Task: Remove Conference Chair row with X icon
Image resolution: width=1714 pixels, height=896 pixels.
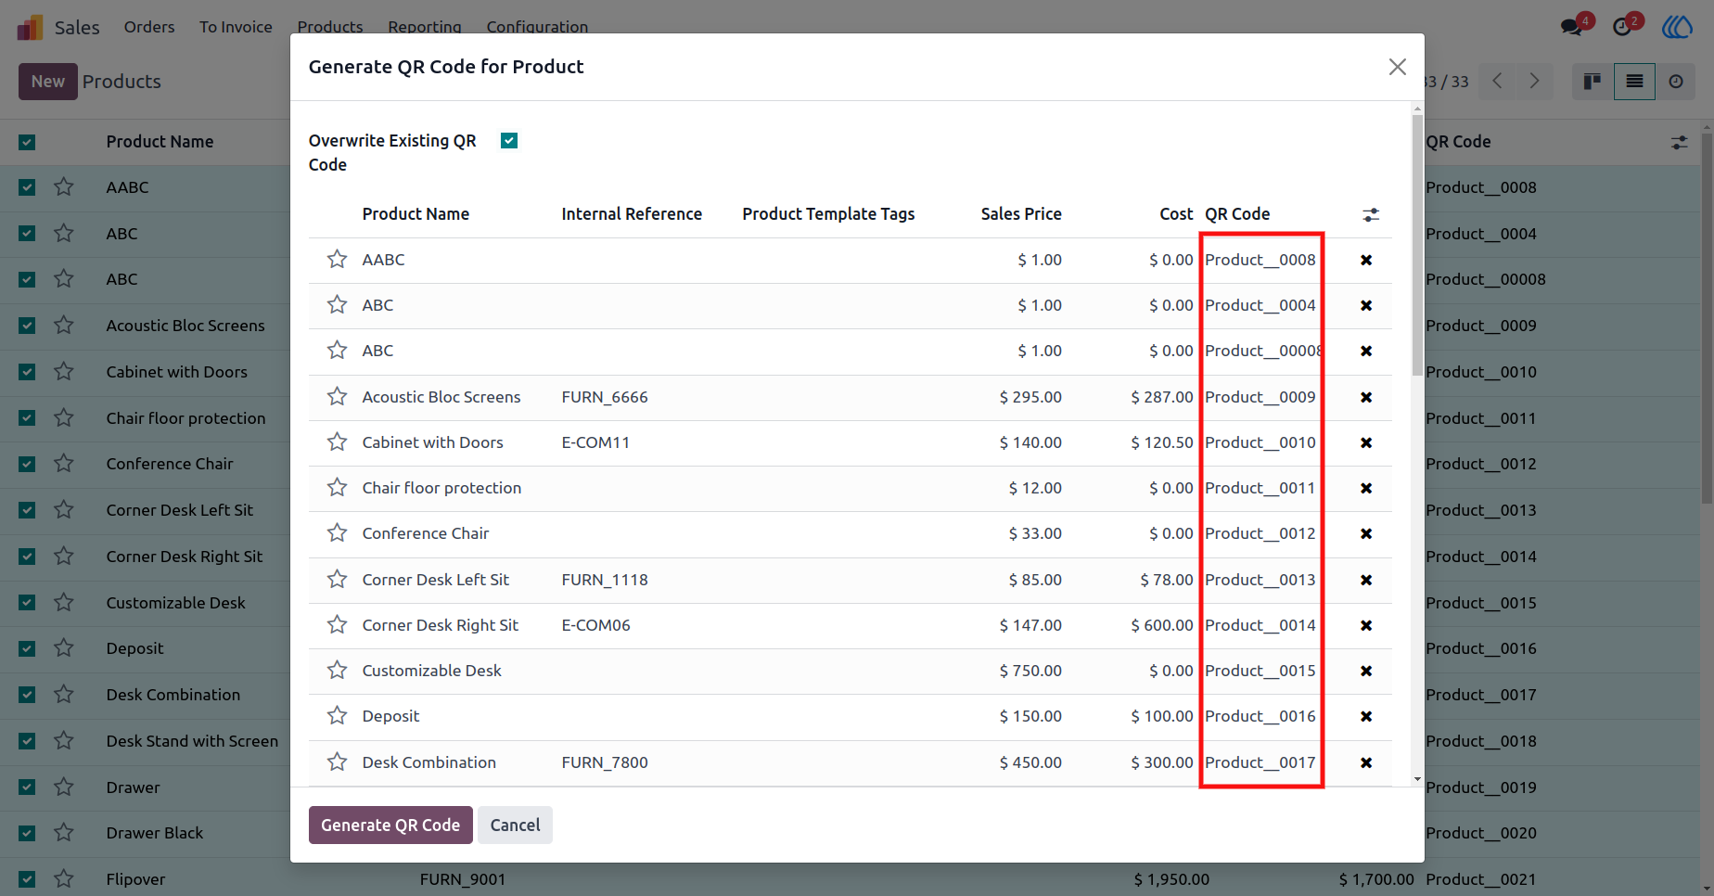Action: click(1366, 533)
